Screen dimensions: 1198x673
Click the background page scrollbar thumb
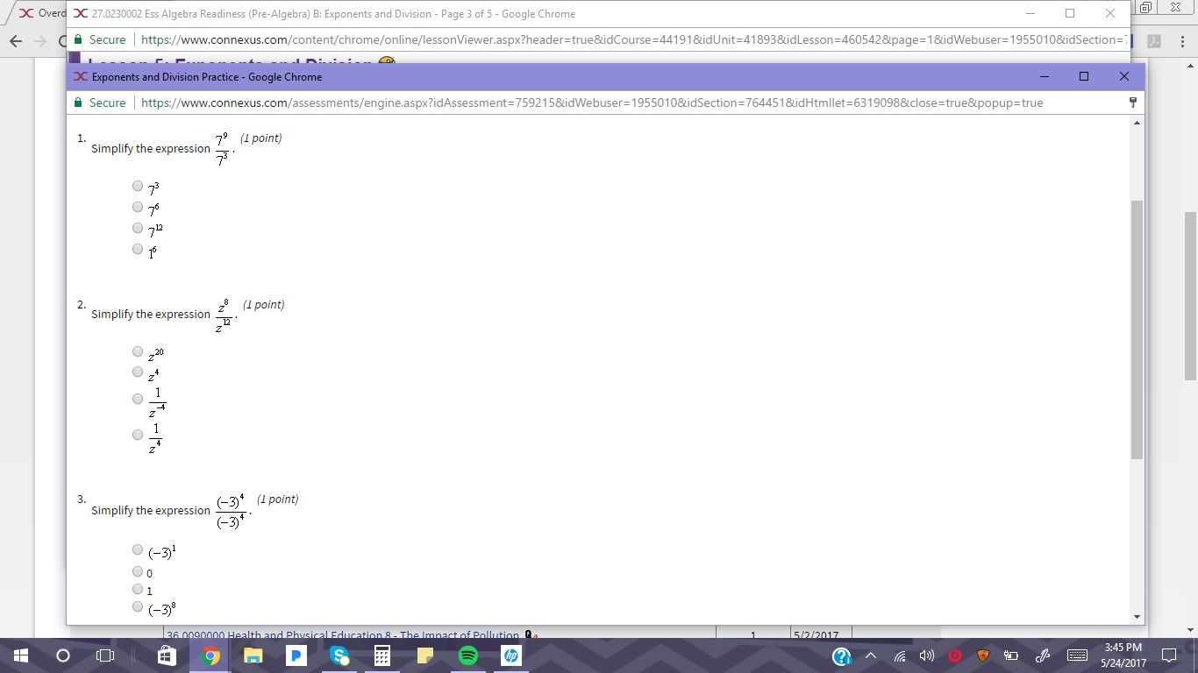[x=1190, y=296]
